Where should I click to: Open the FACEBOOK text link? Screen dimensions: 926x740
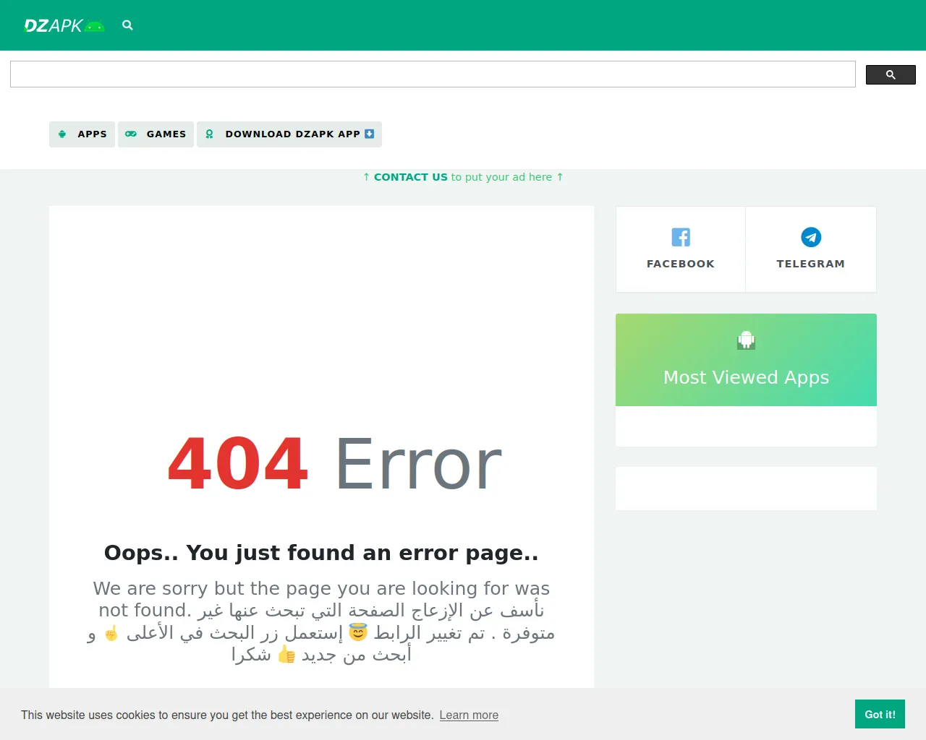(x=681, y=264)
